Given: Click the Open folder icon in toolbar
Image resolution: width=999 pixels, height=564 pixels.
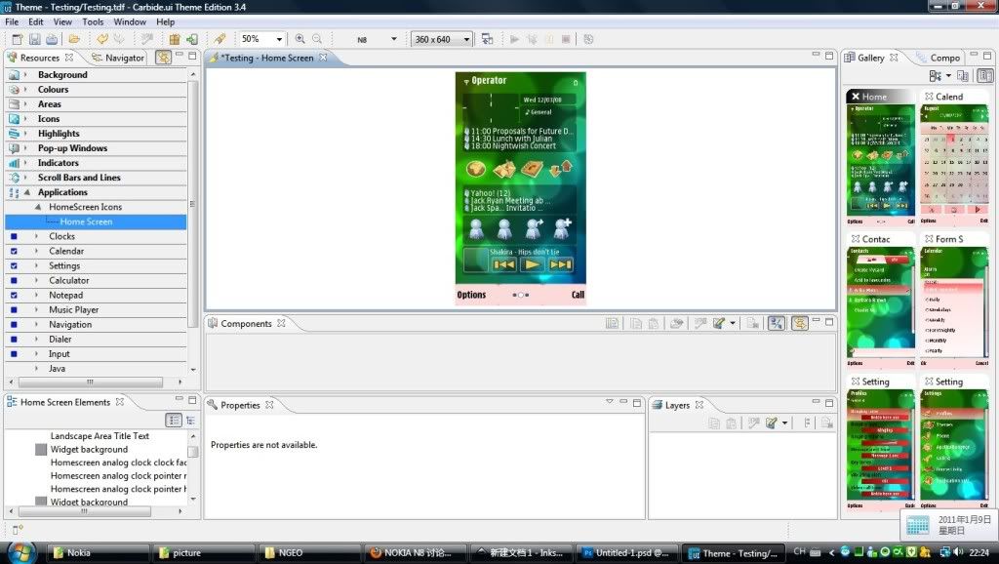Looking at the screenshot, I should click(74, 39).
